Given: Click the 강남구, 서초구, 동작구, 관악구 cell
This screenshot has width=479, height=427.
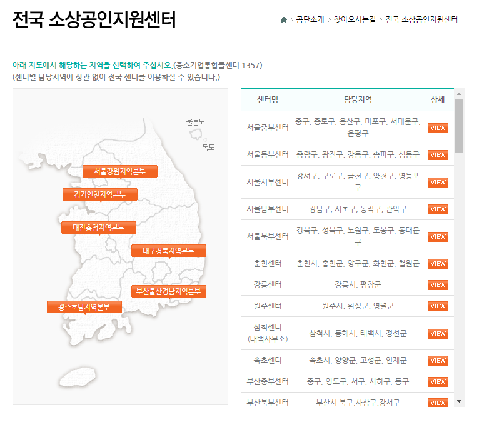Looking at the screenshot, I should coord(358,209).
